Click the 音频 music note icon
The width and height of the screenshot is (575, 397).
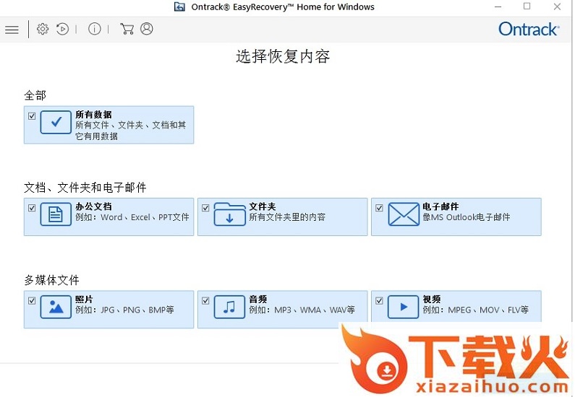coord(229,307)
